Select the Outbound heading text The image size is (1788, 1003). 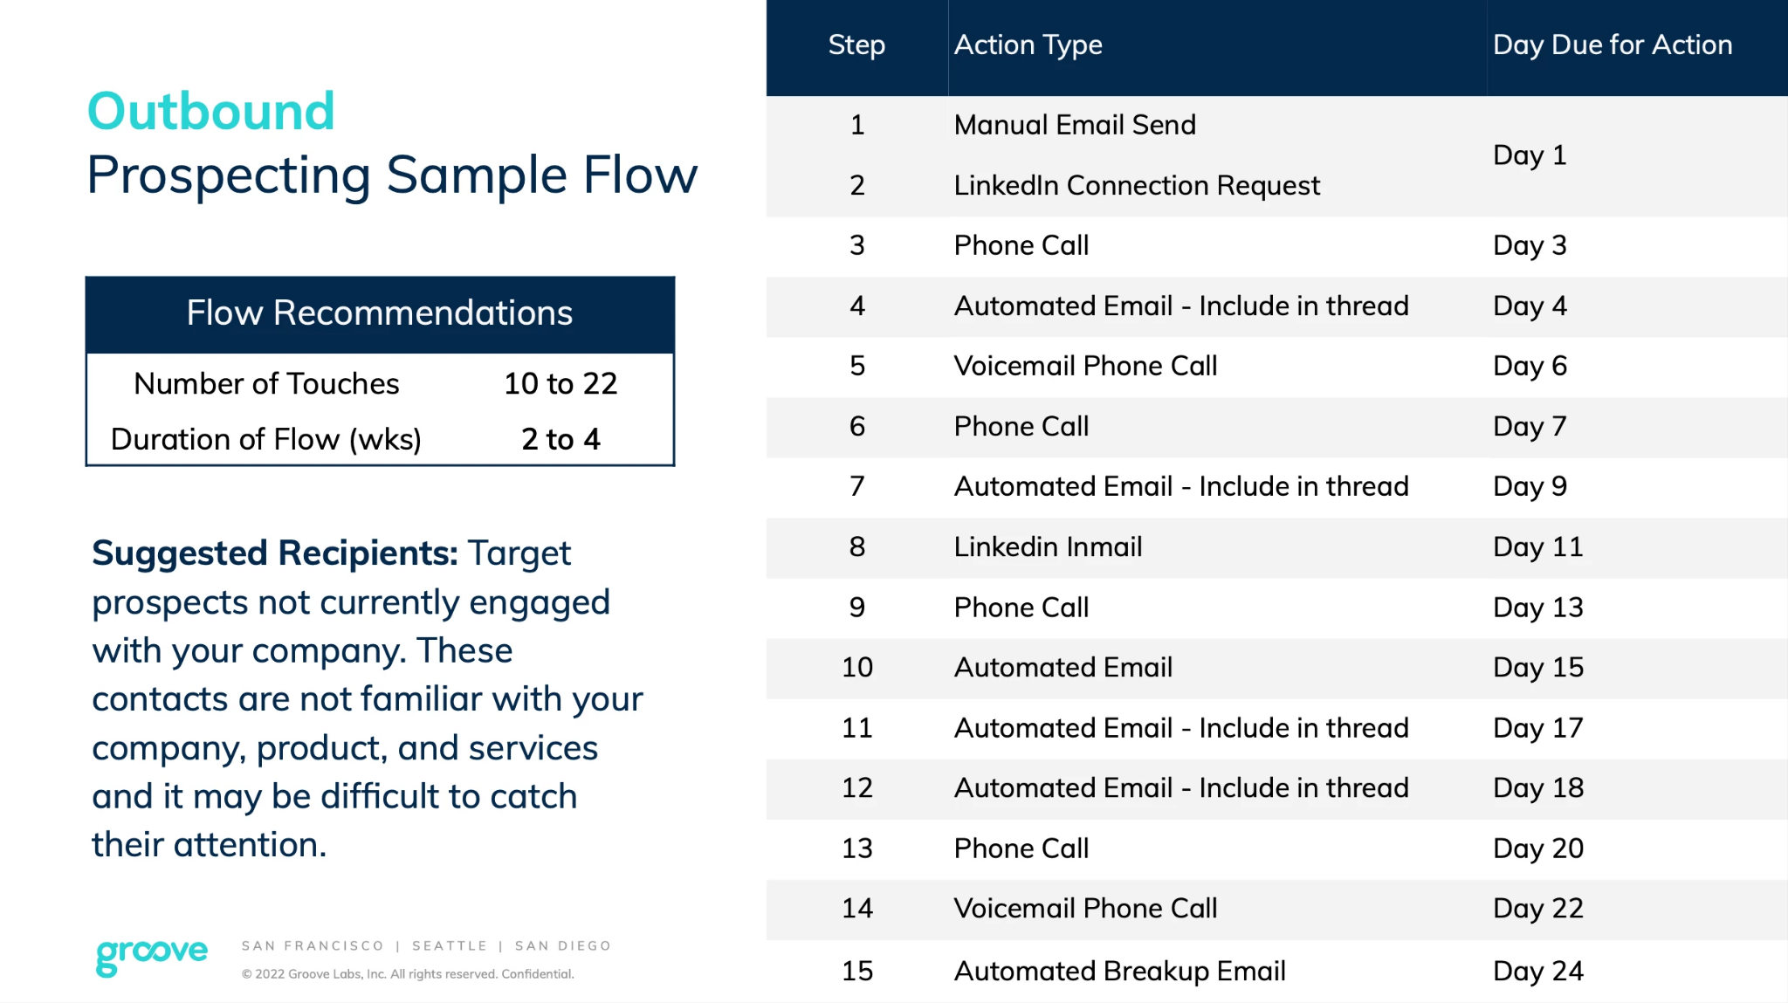point(211,111)
